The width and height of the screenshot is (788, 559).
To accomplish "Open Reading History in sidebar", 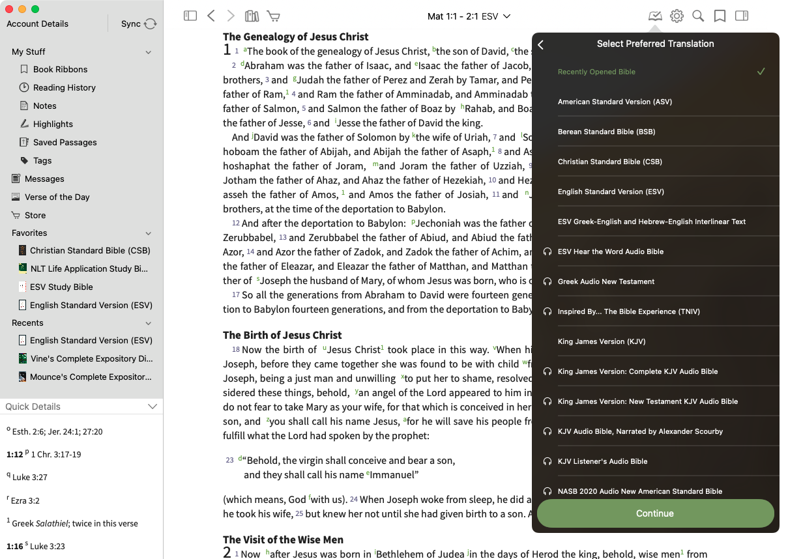I will coord(64,87).
